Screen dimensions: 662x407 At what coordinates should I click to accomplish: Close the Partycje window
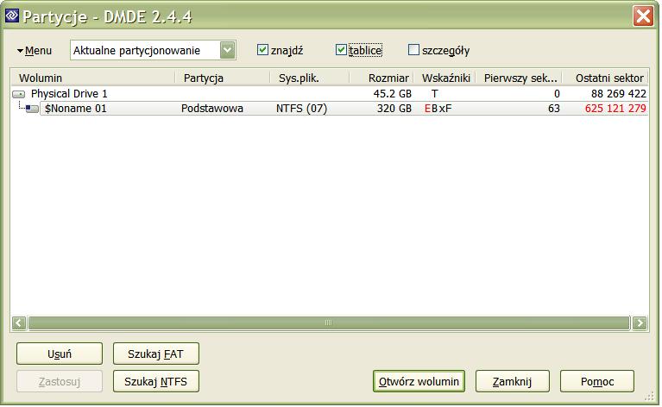point(643,16)
